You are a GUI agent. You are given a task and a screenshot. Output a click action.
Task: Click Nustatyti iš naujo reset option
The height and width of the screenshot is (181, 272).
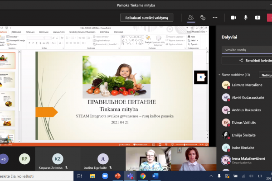point(16,41)
